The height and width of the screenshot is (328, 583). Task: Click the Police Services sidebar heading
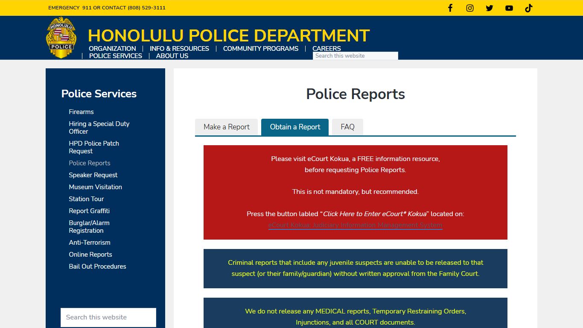point(99,94)
